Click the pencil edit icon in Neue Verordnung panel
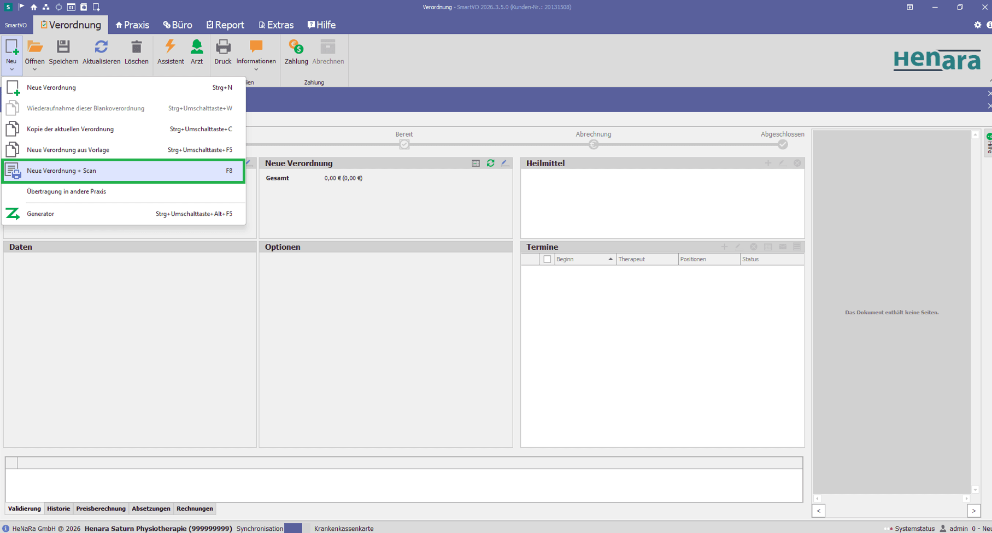992x533 pixels. point(505,163)
